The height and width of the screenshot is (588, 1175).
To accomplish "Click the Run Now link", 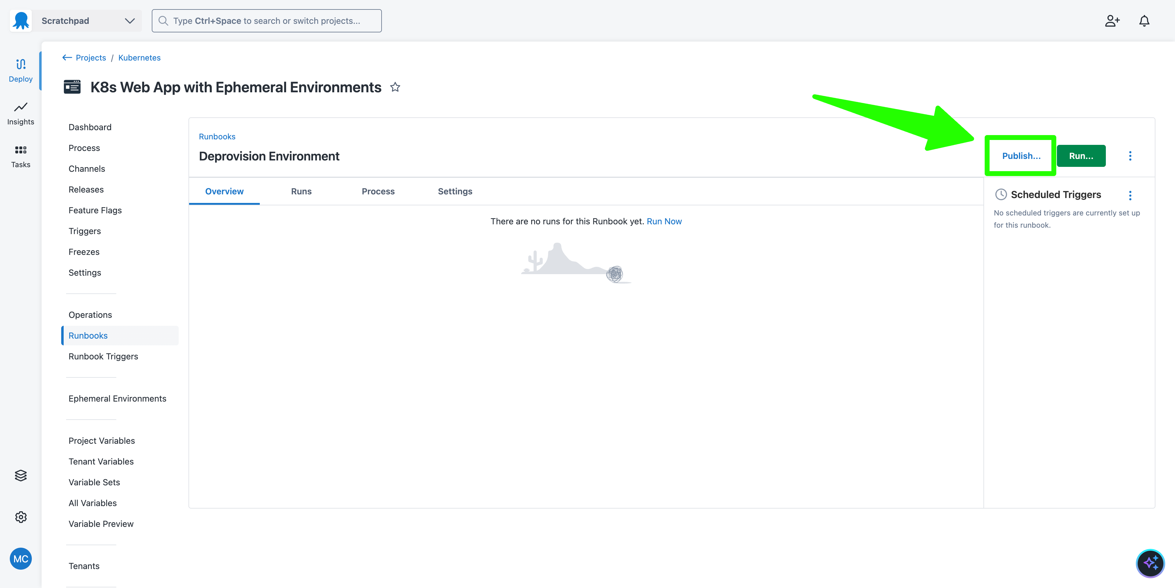I will coord(664,221).
